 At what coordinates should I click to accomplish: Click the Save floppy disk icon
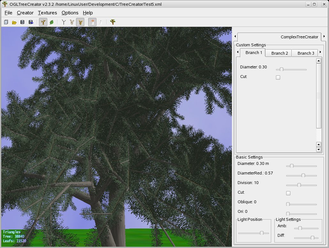point(22,22)
